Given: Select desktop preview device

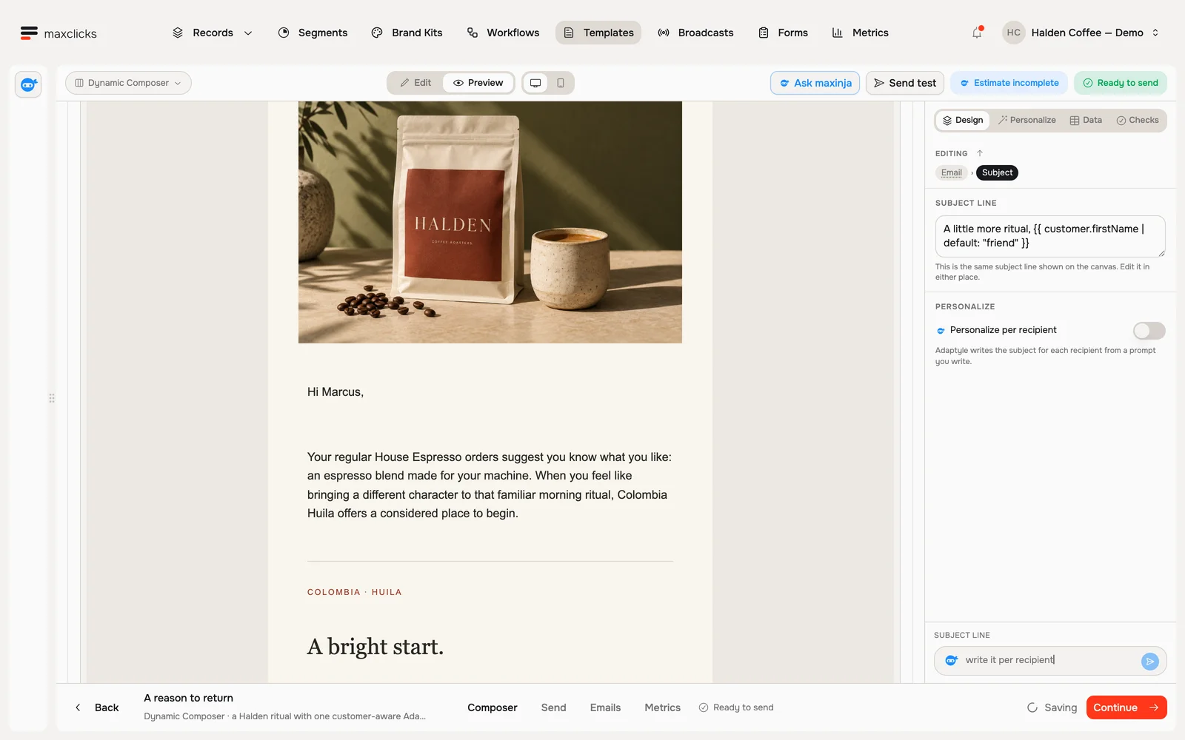Looking at the screenshot, I should [x=535, y=83].
